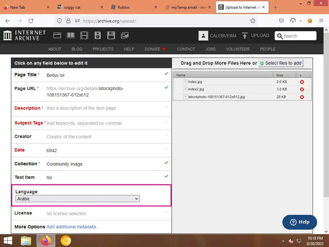
Task: Open the DONATE menu item
Action: coord(155,49)
